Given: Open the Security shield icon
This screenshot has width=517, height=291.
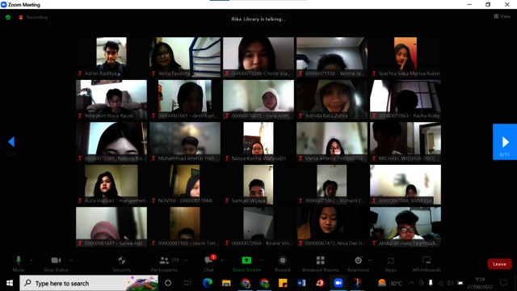Looking at the screenshot, I should (x=122, y=264).
